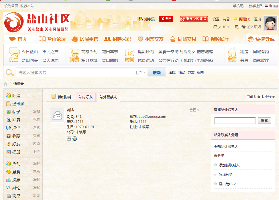This screenshot has height=200, width=279.
Task: Open the VS 辩论 debate icon
Action: 9,187
